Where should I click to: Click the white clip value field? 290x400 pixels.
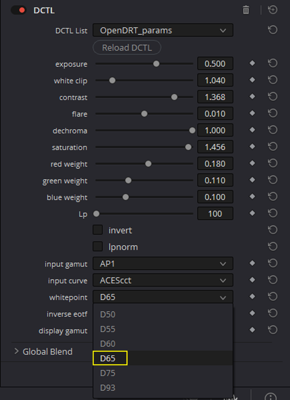(x=215, y=80)
